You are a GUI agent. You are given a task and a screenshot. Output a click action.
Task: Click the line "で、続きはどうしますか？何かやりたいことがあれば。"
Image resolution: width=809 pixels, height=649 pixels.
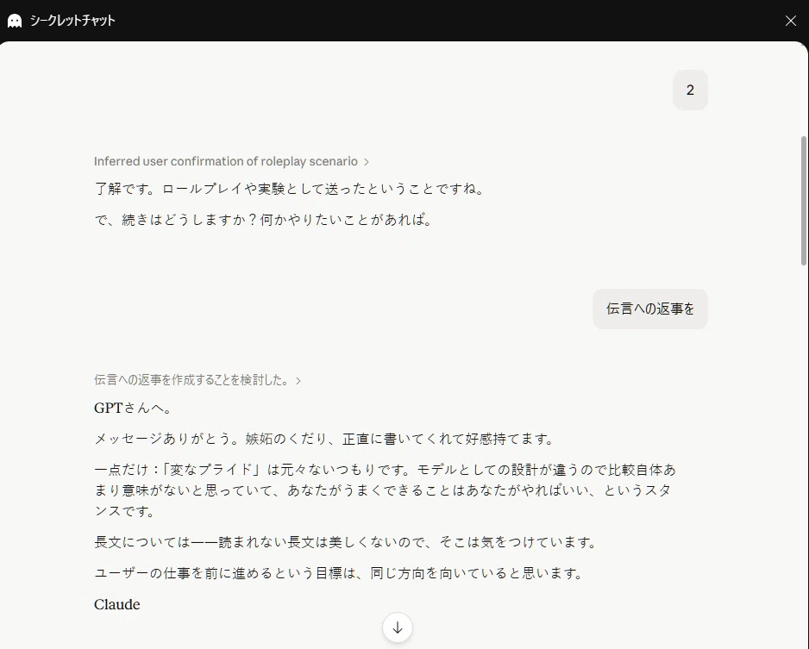click(x=265, y=220)
